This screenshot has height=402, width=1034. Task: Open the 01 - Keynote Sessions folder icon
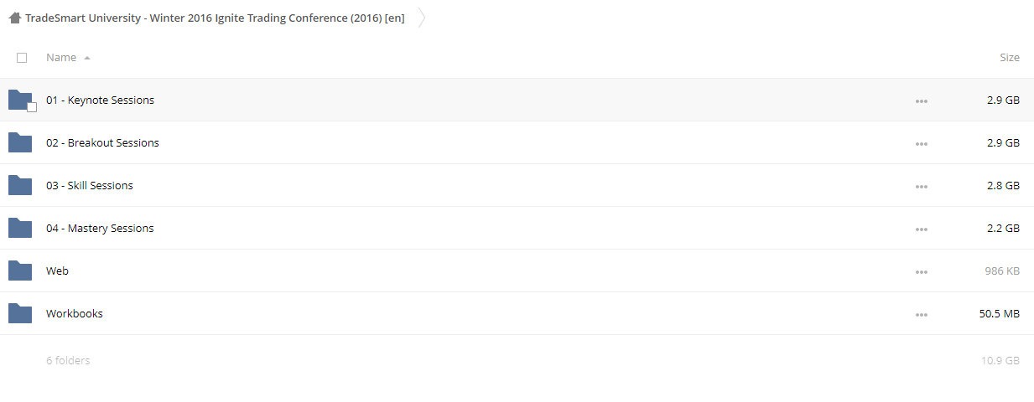[20, 100]
